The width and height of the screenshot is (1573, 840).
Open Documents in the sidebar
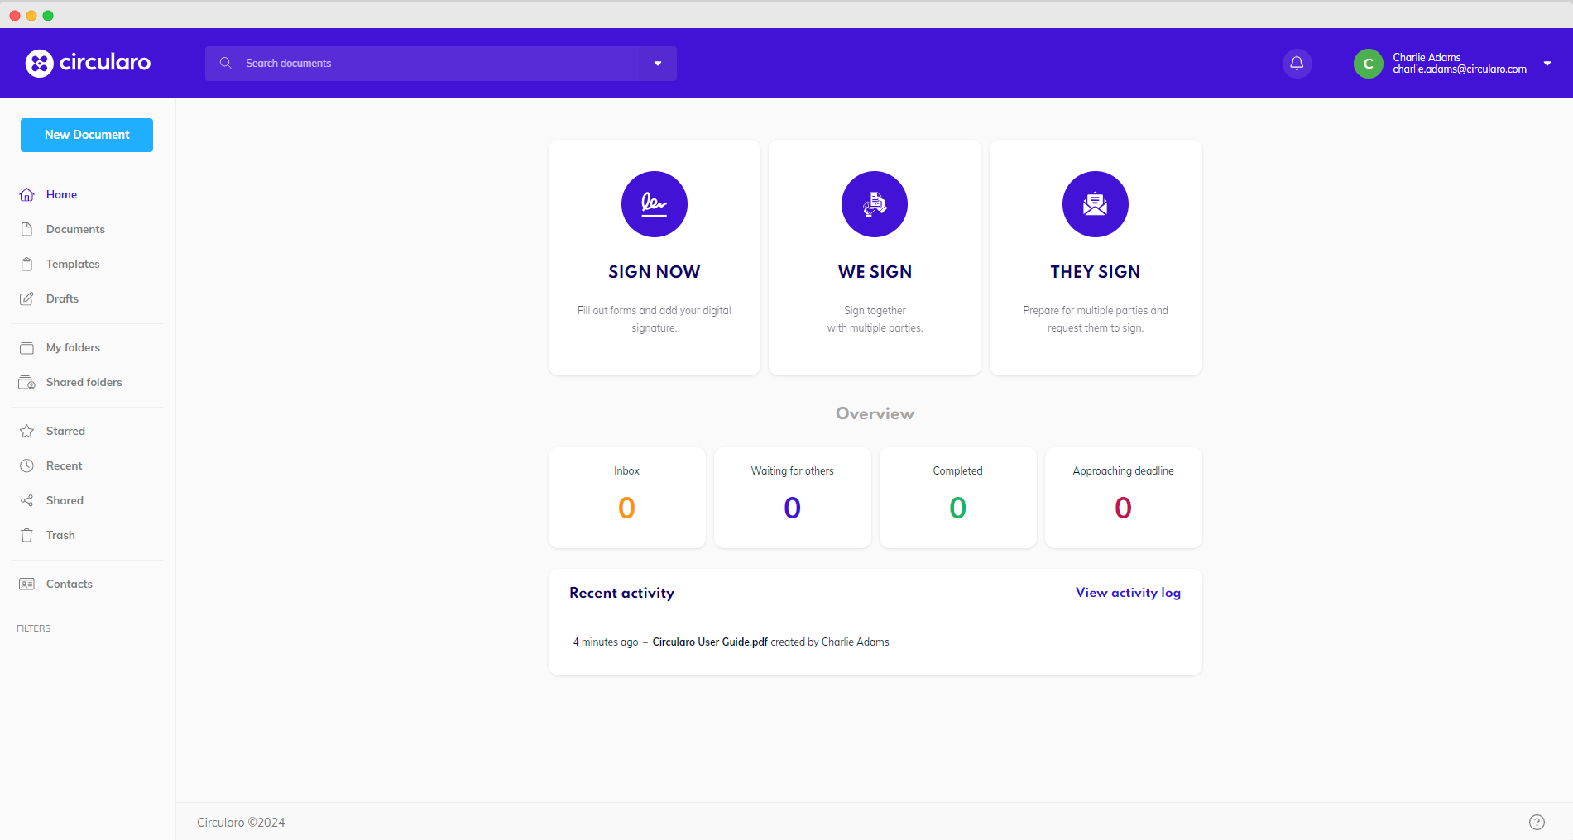[75, 229]
